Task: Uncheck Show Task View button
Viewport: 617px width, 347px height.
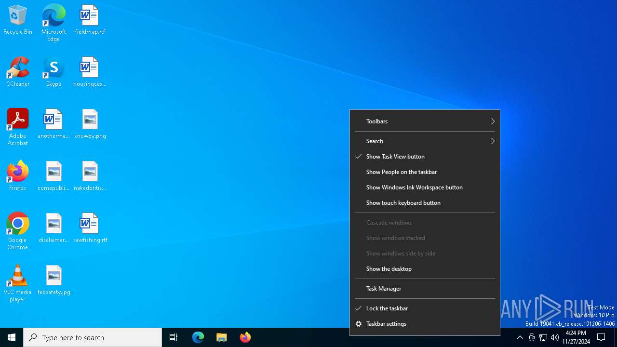Action: tap(395, 157)
